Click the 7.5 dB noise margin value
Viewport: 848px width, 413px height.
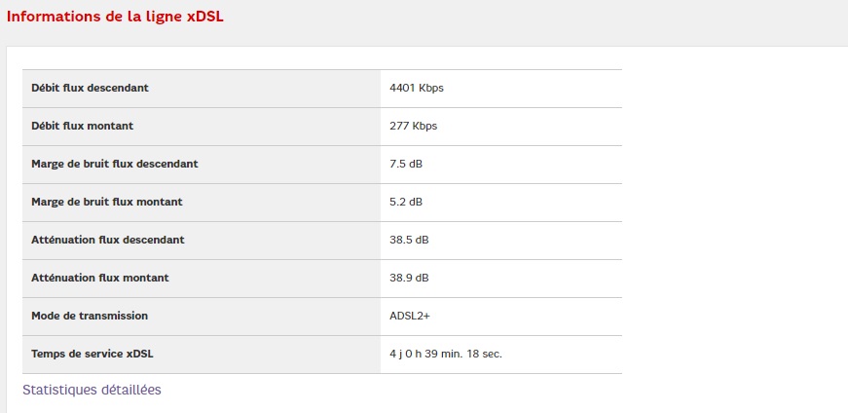[405, 164]
